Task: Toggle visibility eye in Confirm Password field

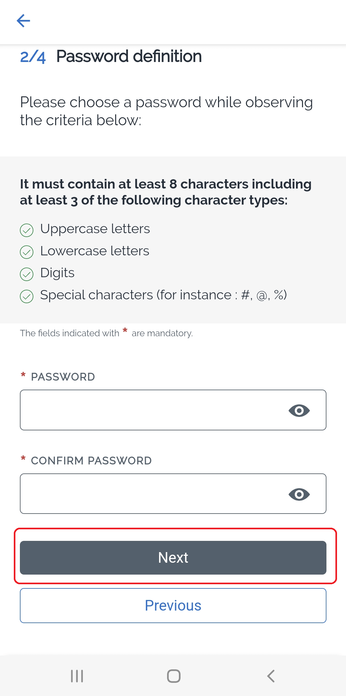Action: pyautogui.click(x=299, y=494)
